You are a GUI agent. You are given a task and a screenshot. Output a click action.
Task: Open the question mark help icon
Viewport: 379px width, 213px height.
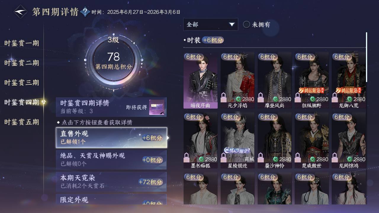tap(85, 12)
